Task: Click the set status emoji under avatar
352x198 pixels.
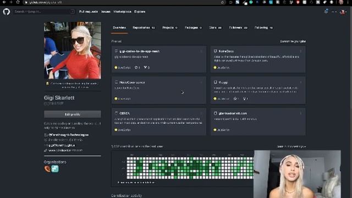Action: tap(47, 84)
